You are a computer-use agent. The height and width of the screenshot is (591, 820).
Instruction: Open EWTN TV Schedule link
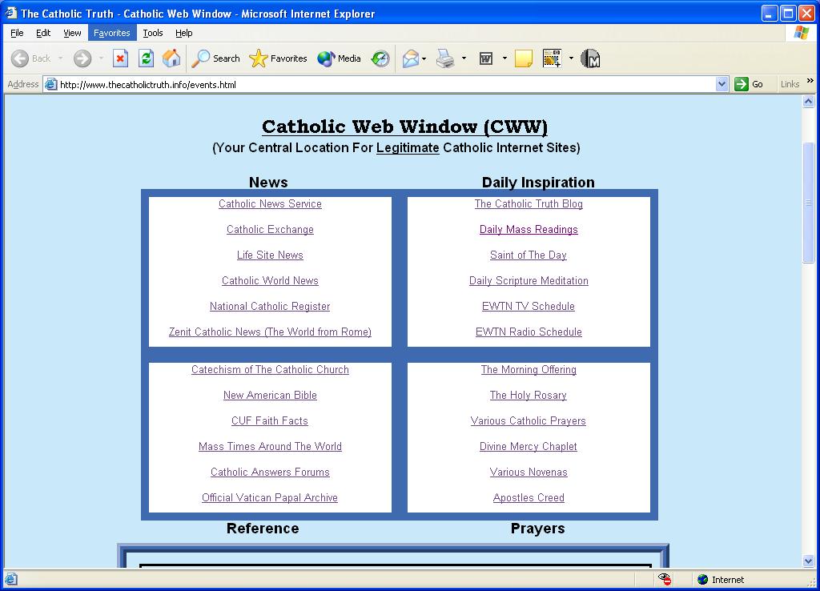[529, 307]
